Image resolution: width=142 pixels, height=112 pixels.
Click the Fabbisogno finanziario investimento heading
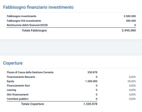click(38, 7)
